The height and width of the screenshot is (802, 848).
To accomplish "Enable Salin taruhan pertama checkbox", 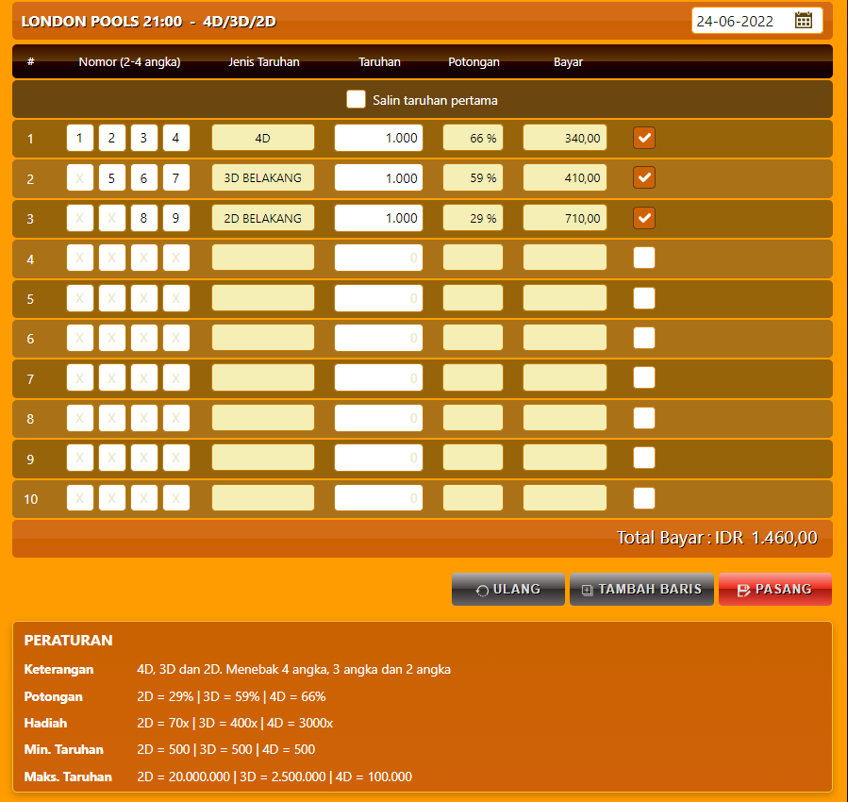I will click(356, 99).
